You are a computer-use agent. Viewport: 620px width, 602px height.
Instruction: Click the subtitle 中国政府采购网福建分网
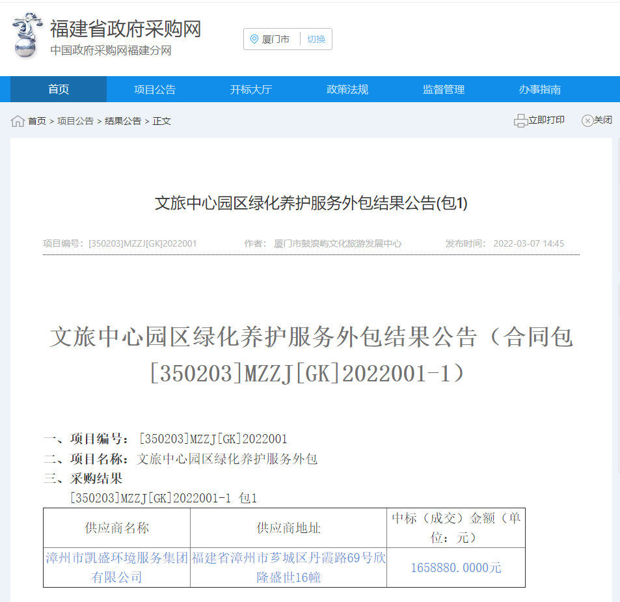point(111,51)
